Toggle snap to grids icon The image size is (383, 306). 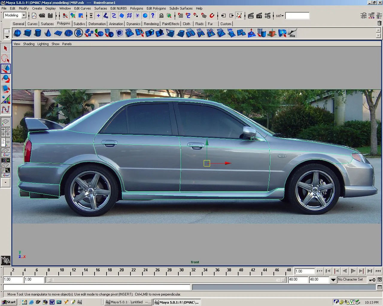(x=180, y=16)
